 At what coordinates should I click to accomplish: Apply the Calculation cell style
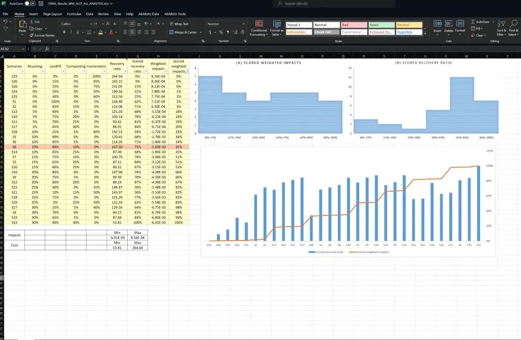298,32
